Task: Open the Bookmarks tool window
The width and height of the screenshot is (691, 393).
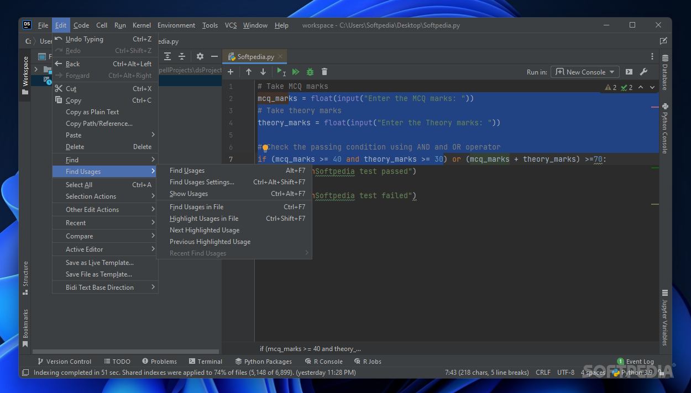Action: (25, 328)
